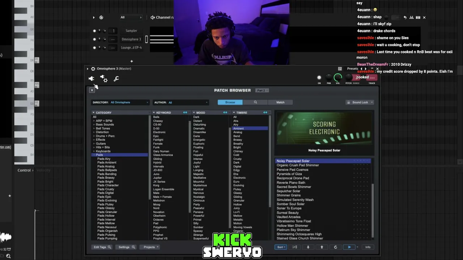Viewport: 463px width, 260px height.
Task: Open the Presets menu in plugin title bar
Action: pos(353,69)
